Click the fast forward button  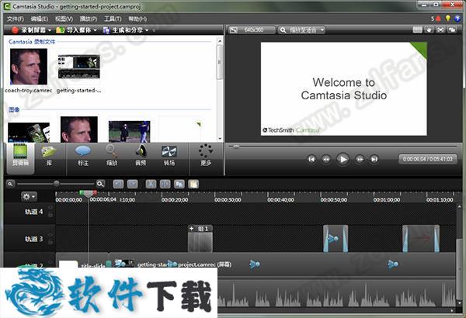(x=360, y=160)
